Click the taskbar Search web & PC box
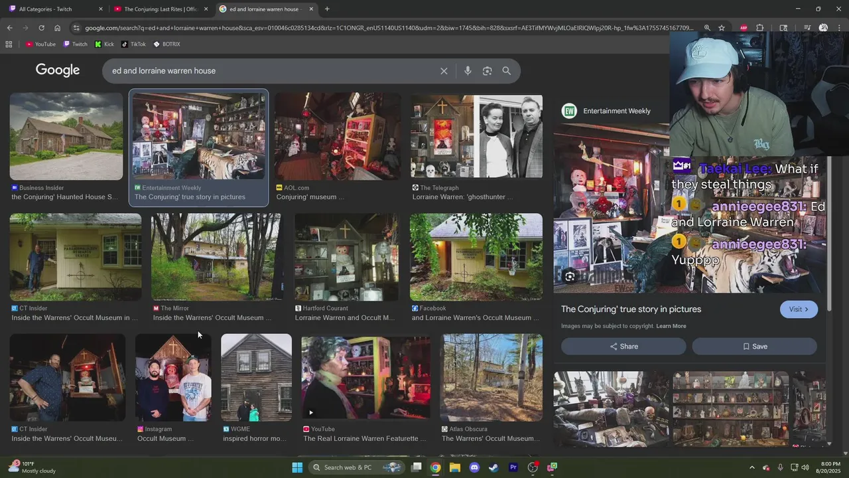The height and width of the screenshot is (478, 849). (x=356, y=467)
